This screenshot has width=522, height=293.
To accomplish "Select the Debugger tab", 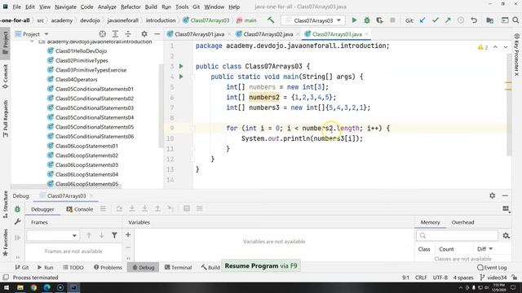I will coord(42,209).
